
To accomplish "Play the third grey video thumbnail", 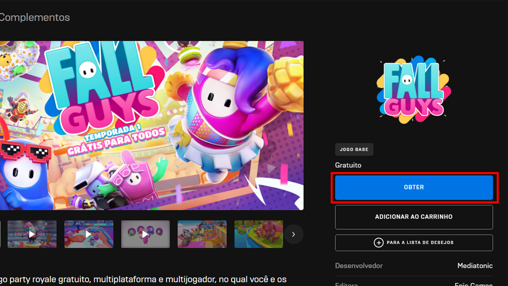I will (x=145, y=234).
